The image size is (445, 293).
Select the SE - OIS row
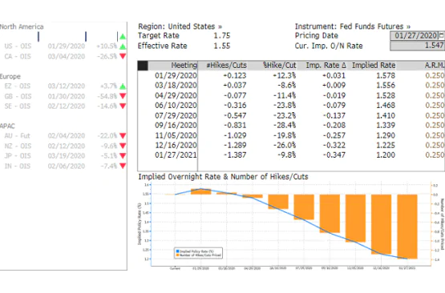(x=63, y=106)
